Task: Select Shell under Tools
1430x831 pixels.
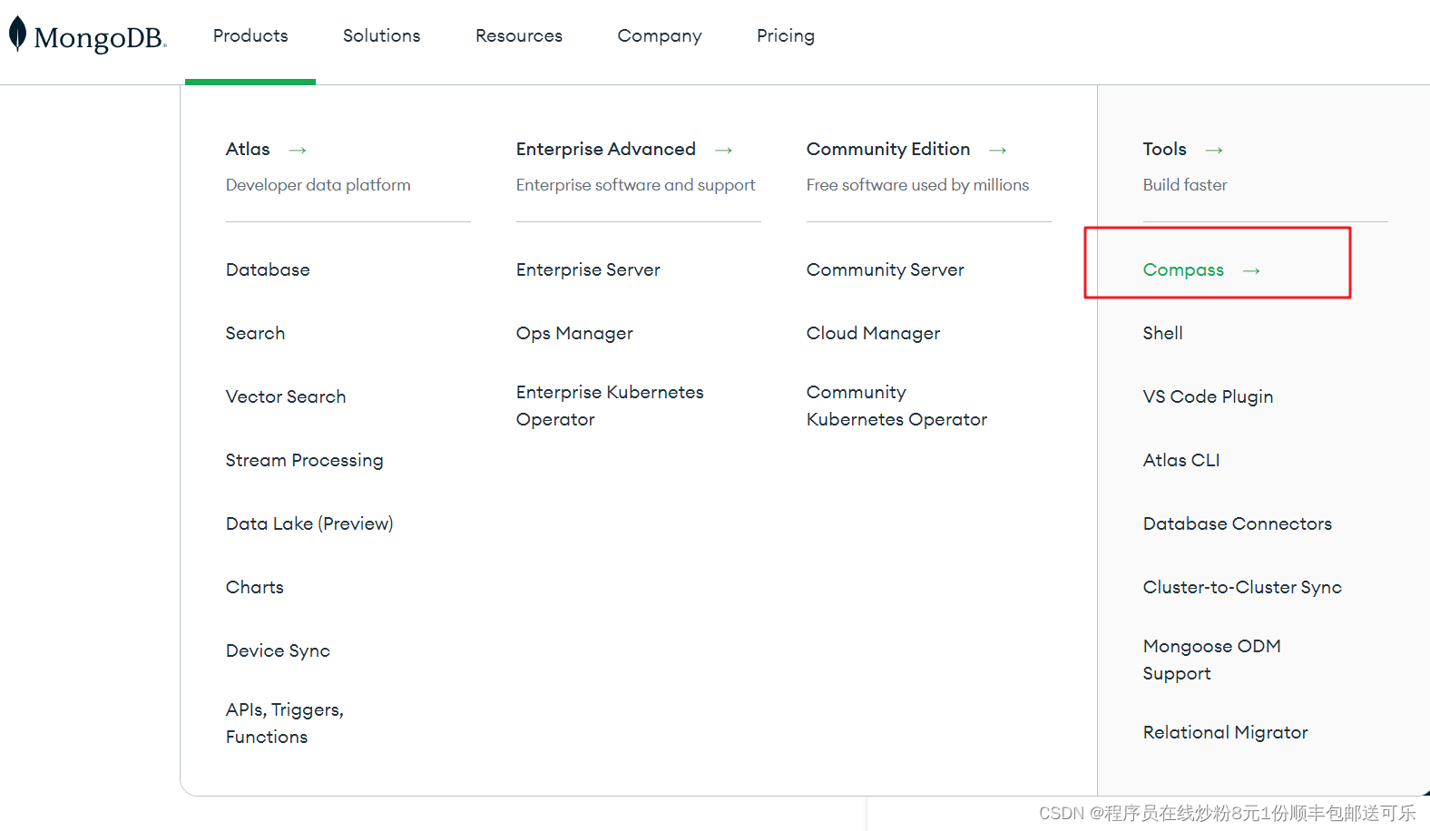Action: (x=1162, y=333)
